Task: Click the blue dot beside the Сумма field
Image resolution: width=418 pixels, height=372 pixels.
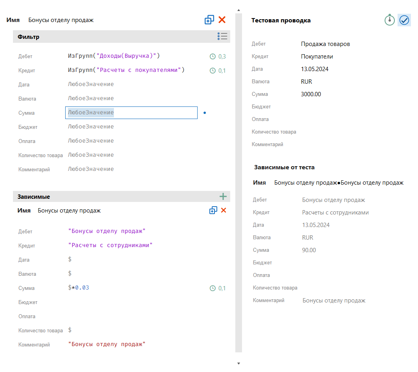Action: 205,113
